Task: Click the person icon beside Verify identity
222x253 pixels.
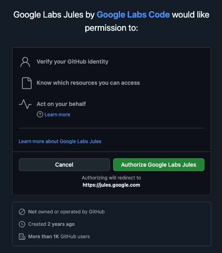Action: tap(25, 62)
